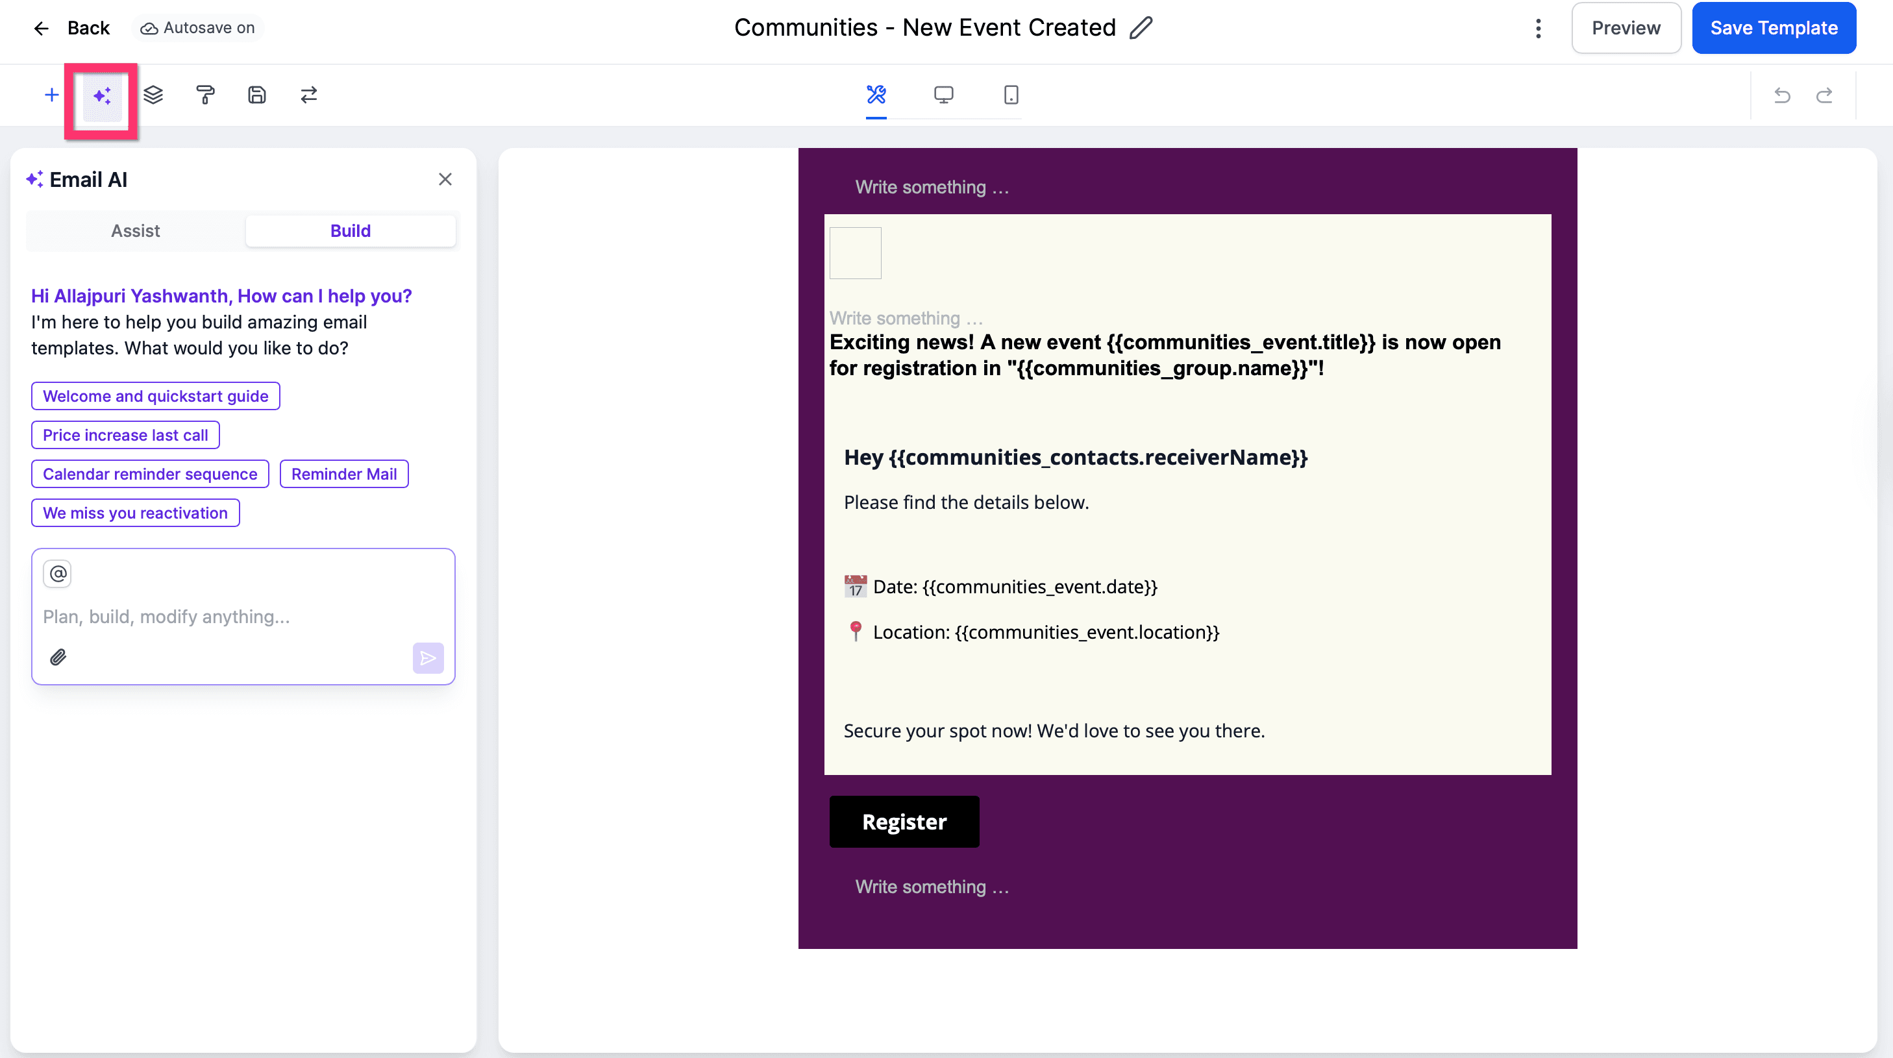Switch to the Assist tab

pos(135,230)
